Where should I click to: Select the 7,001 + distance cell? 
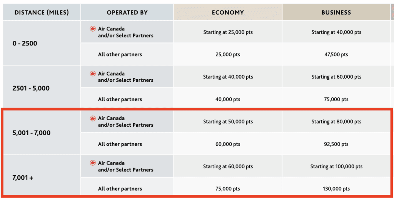coord(23,178)
